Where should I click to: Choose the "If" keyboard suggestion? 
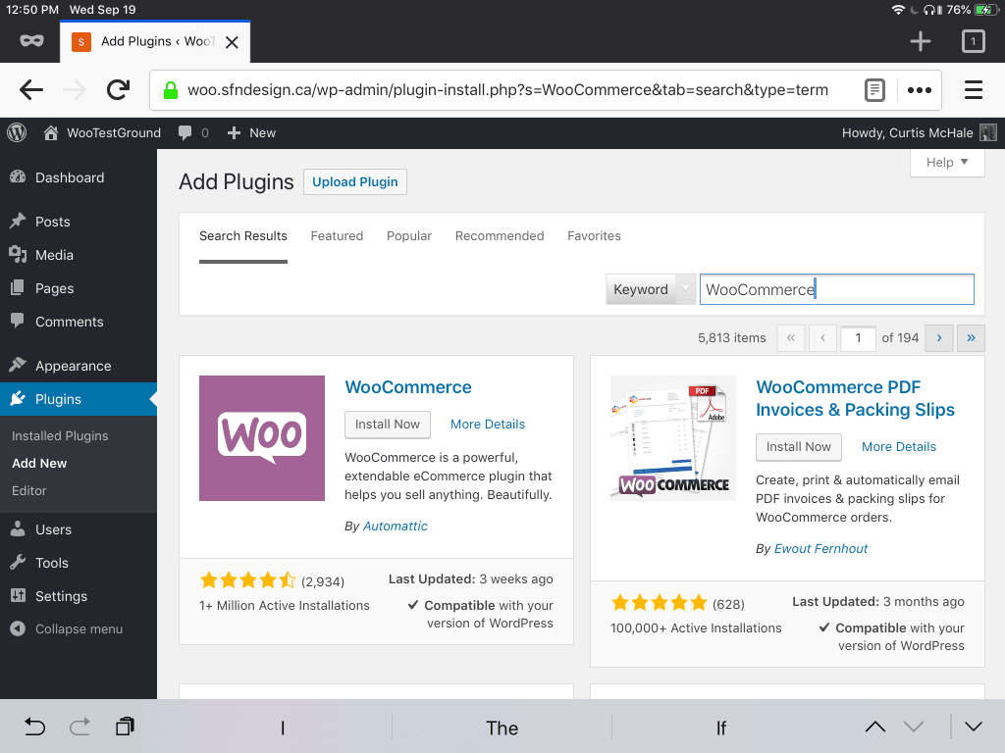721,728
